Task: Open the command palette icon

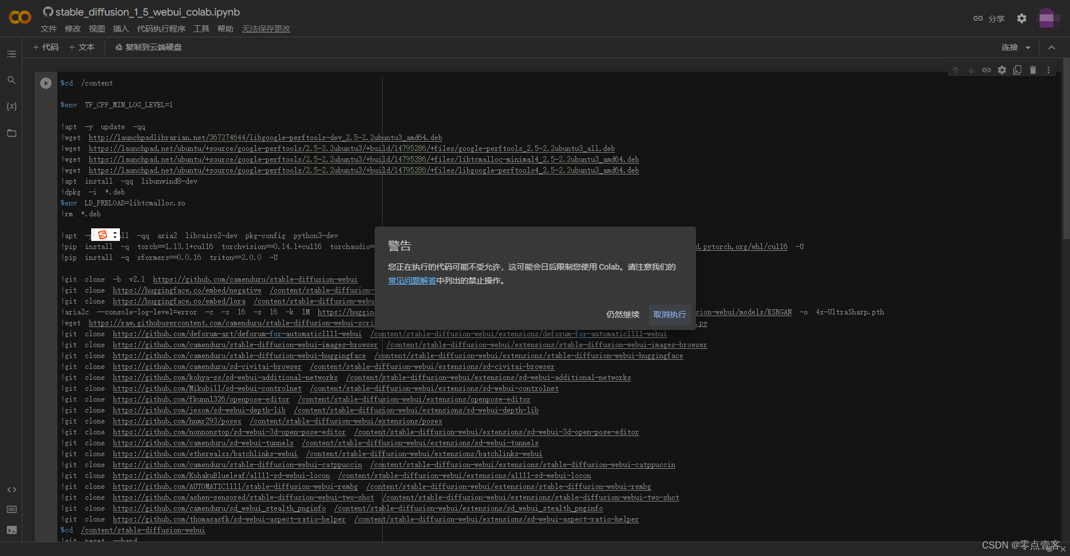Action: click(x=11, y=510)
